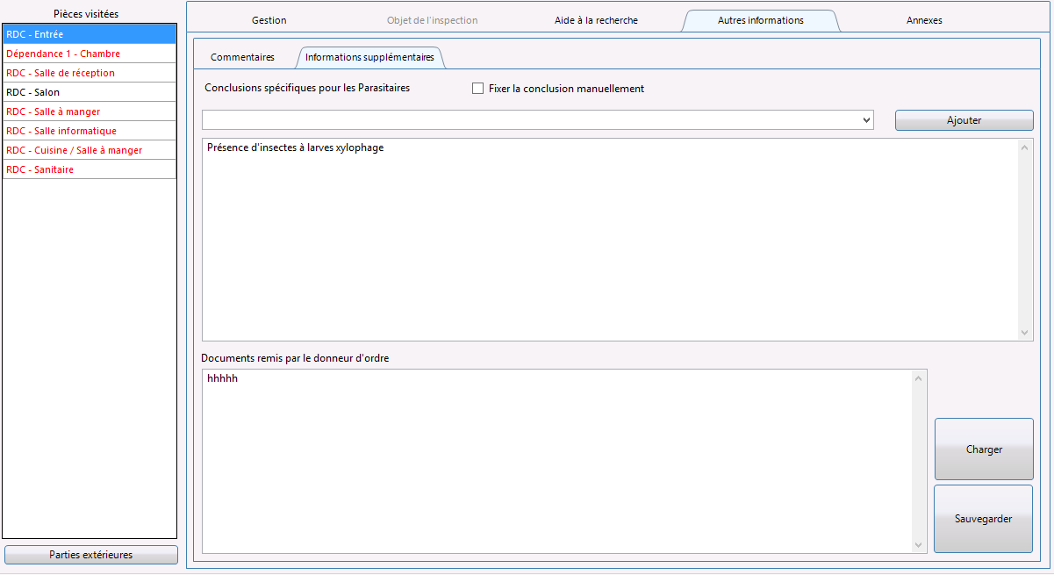Open the Aide à la recherche tab
The height and width of the screenshot is (575, 1054).
pos(596,20)
